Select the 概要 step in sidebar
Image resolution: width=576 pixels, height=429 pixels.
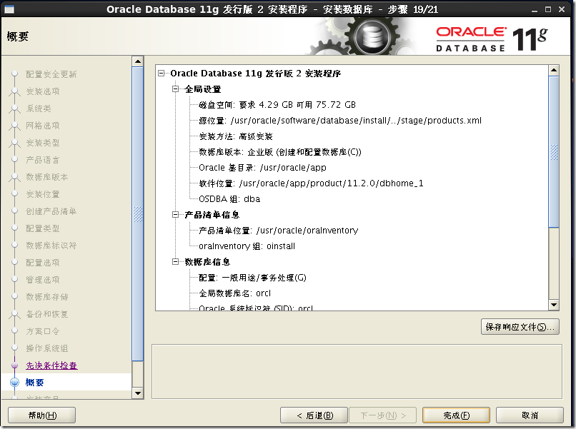tap(35, 383)
